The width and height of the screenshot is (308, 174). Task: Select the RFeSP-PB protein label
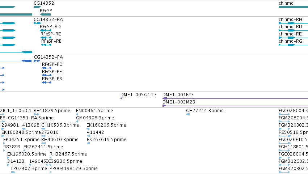click(x=52, y=79)
